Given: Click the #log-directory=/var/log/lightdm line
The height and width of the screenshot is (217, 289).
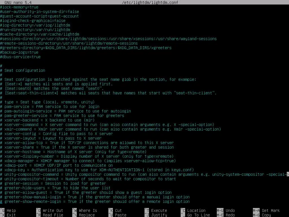Looking at the screenshot, I should point(35,25).
